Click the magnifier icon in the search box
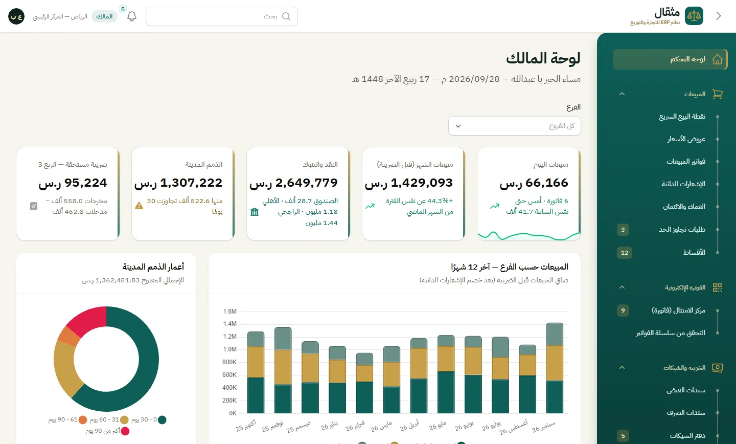The height and width of the screenshot is (444, 736). click(286, 16)
